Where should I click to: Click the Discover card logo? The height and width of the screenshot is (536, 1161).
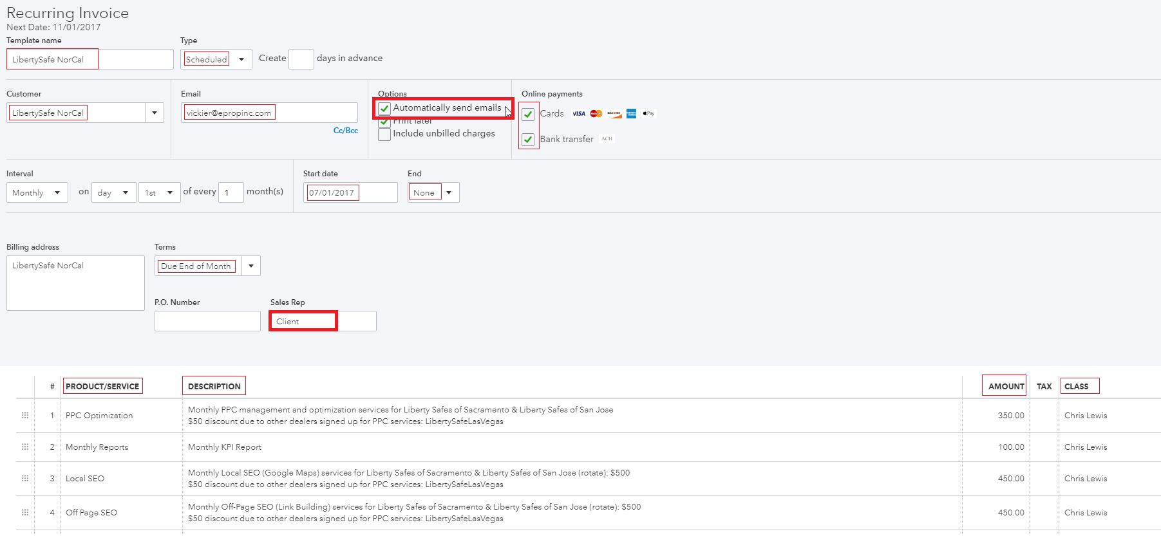click(x=614, y=113)
